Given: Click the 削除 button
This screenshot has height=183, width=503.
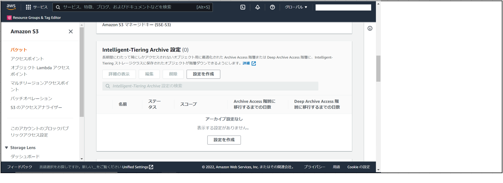Looking at the screenshot, I should click(x=173, y=74).
